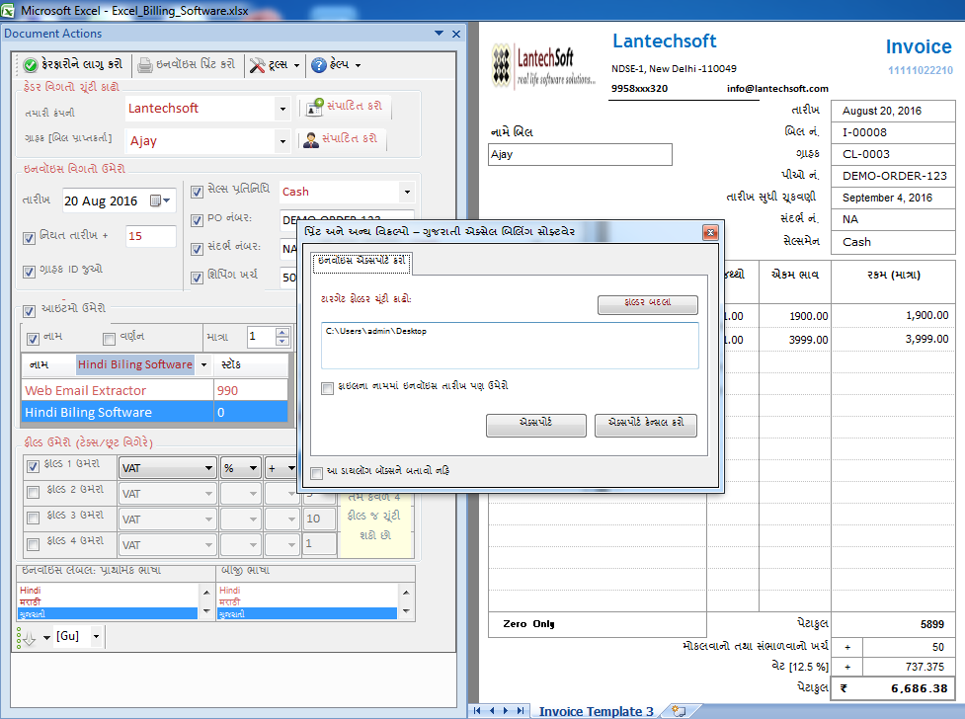Switch to Invoice Template 3 sheet tab
Viewport: 965px width, 719px height.
pyautogui.click(x=596, y=711)
